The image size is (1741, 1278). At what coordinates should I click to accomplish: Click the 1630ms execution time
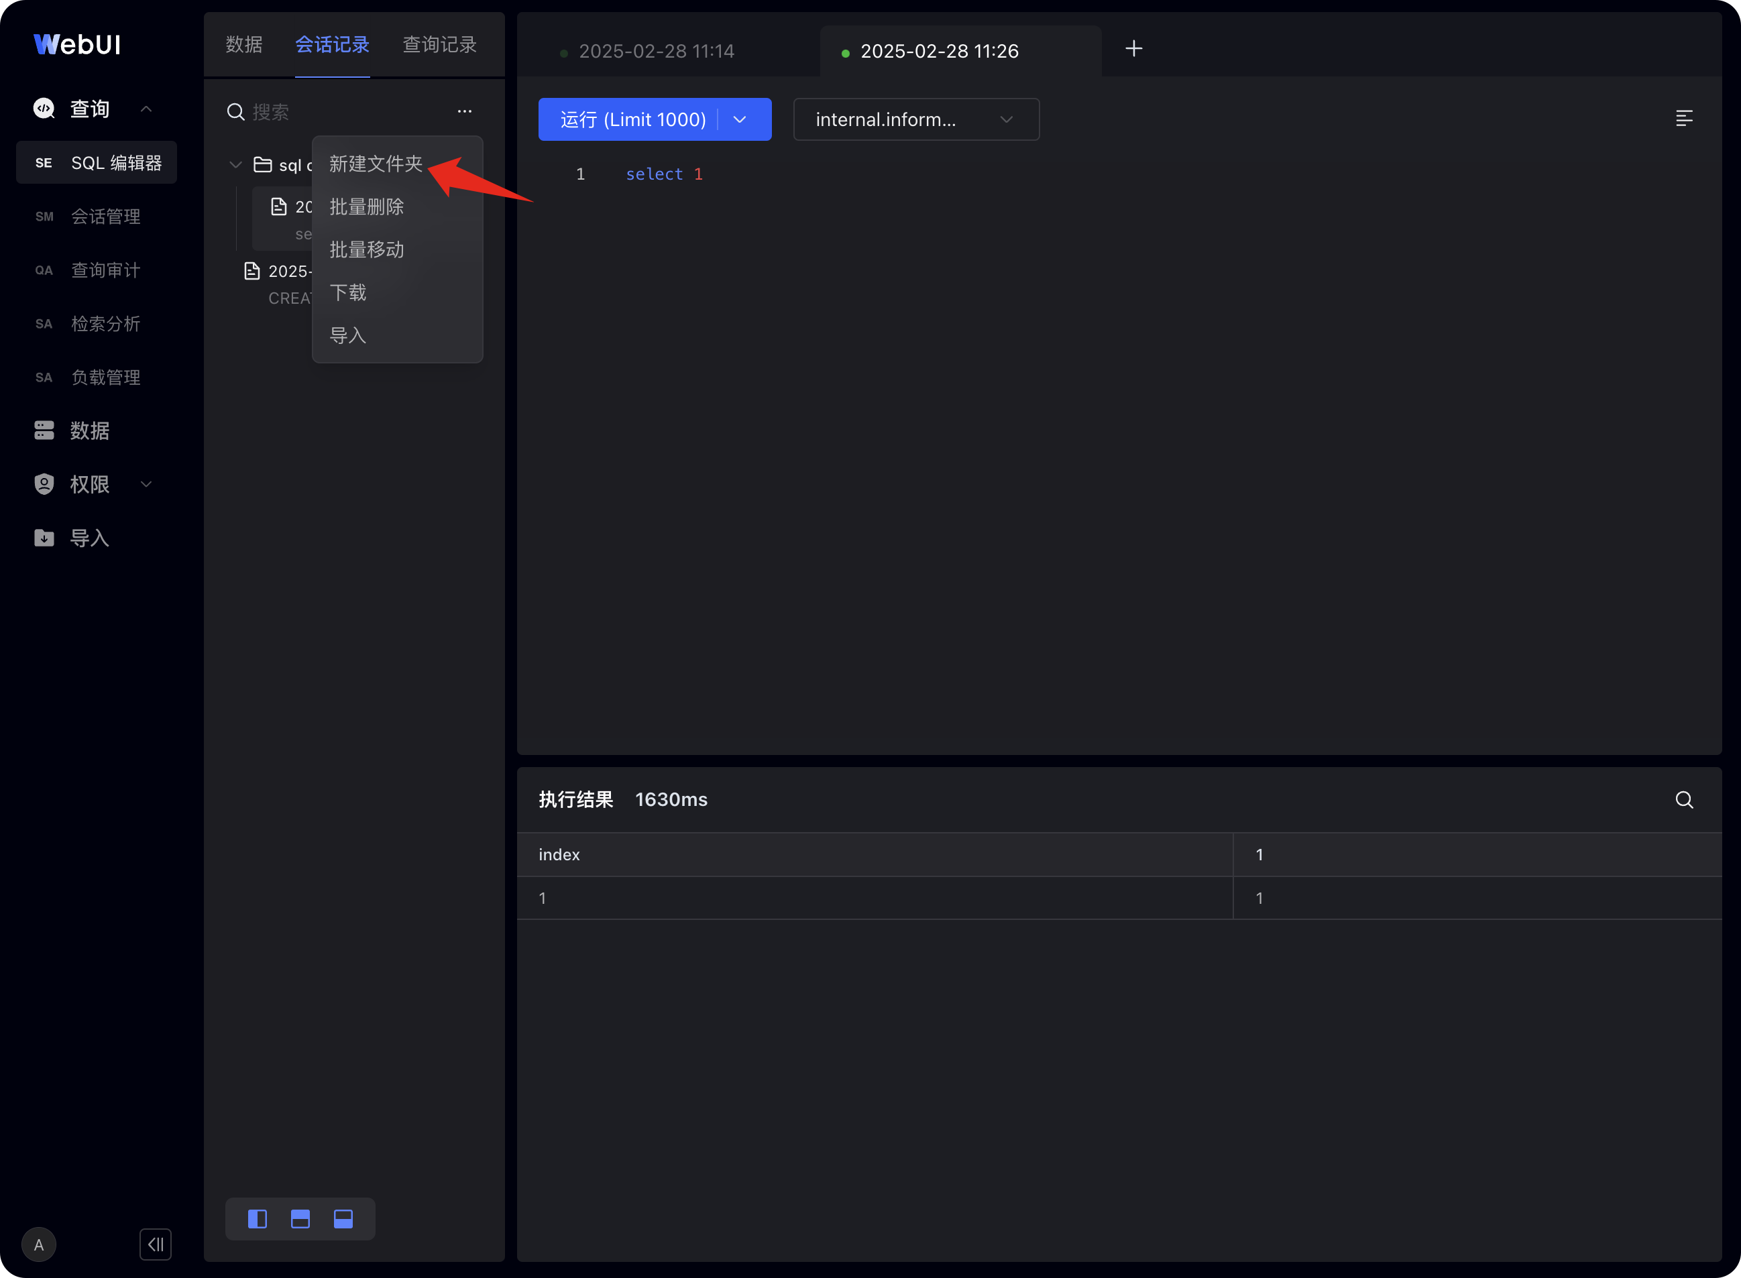pos(671,800)
